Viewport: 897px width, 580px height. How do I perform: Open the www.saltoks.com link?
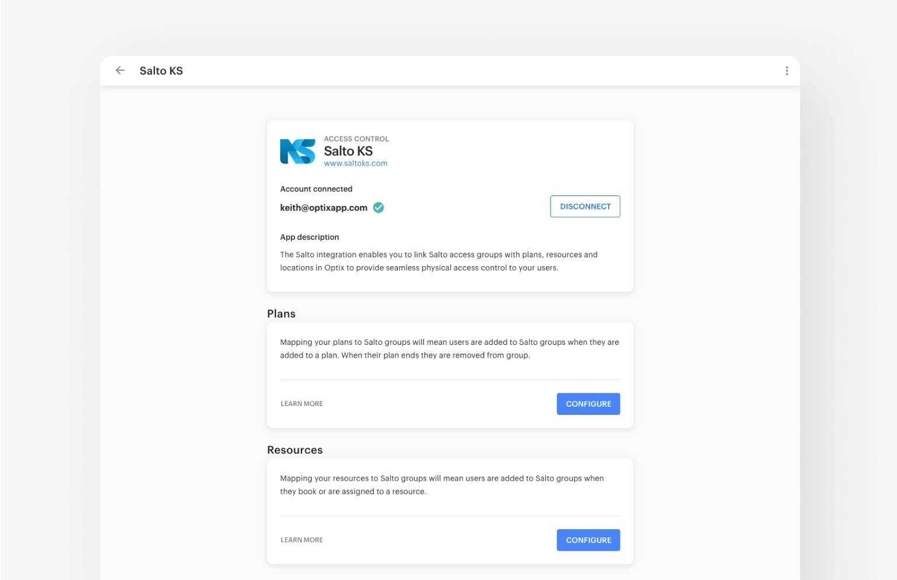click(356, 163)
